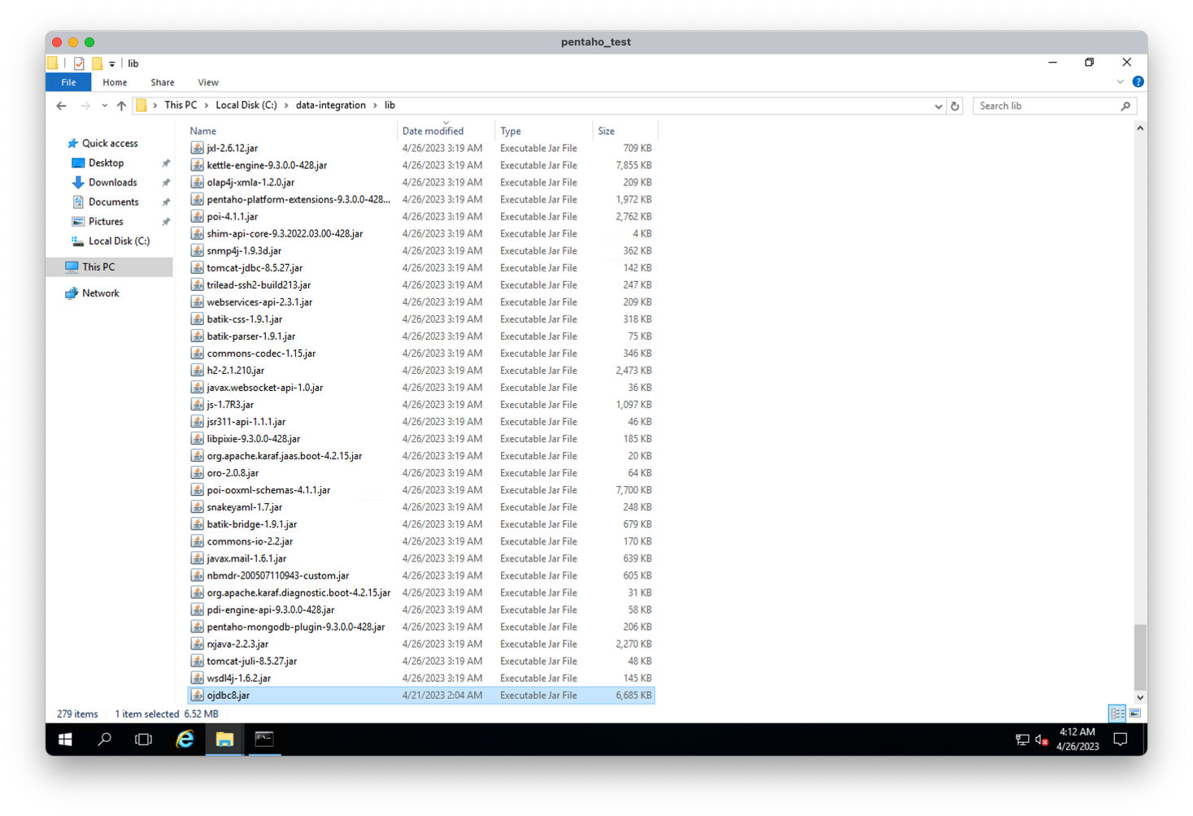Open Customize Quick Access Toolbar dropdown
The height and width of the screenshot is (816, 1193).
(x=112, y=64)
